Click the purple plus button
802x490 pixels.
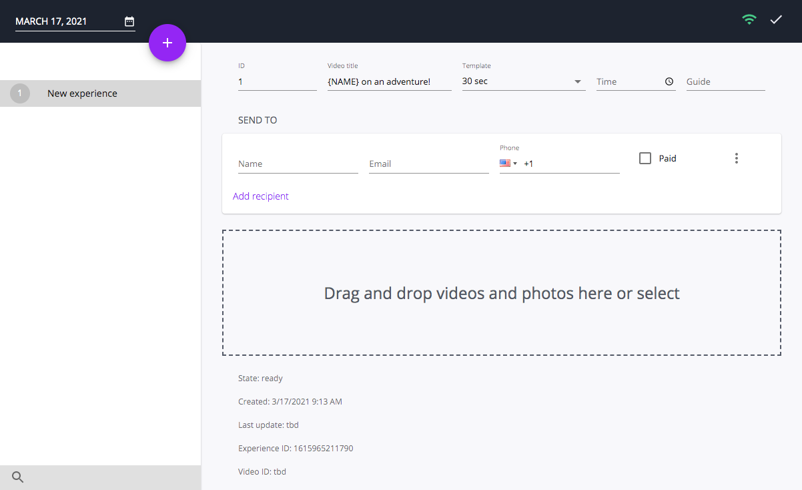click(167, 42)
